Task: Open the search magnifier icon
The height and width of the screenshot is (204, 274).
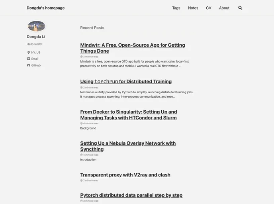Action: 240,8
